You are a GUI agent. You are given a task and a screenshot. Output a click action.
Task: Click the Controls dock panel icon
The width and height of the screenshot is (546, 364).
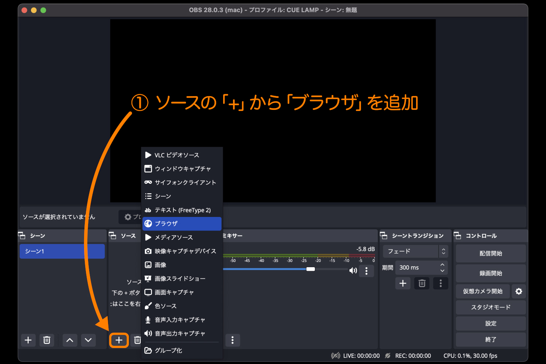click(x=458, y=236)
